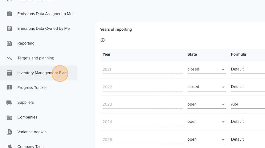265x148 pixels.
Task: Click the Emissions Data Owned by Me clipboard icon
Action: coord(9,29)
